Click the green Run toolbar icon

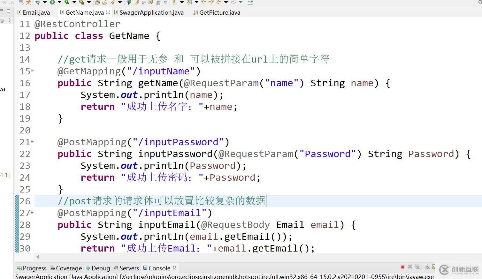52,2
